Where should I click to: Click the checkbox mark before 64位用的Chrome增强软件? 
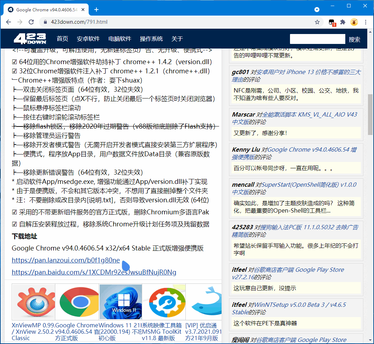tap(14, 62)
